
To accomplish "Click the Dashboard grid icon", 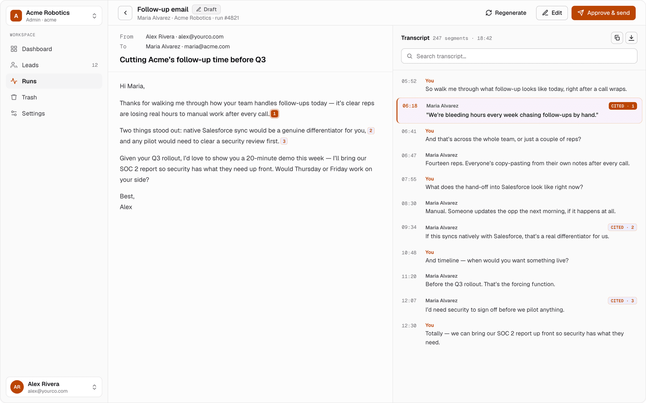I will point(14,49).
